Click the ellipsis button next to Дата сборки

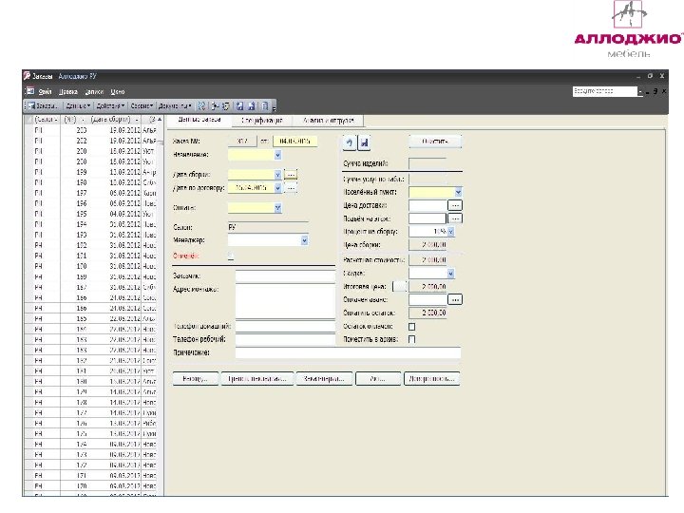click(291, 175)
